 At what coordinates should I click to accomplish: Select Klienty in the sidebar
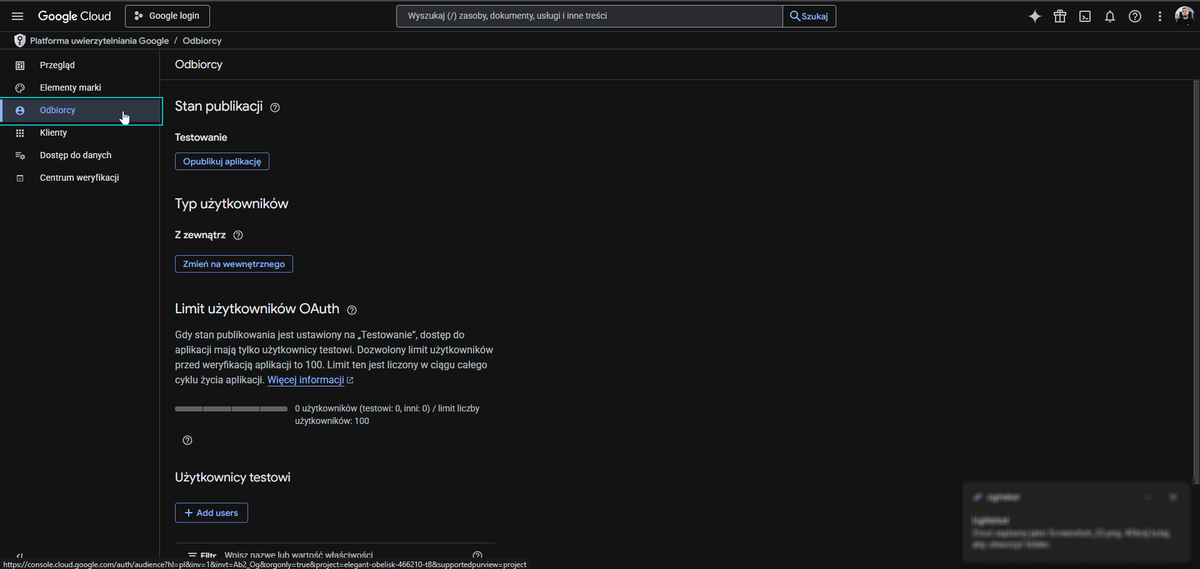coord(53,133)
